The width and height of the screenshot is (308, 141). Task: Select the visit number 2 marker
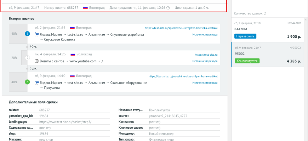click(x=27, y=58)
